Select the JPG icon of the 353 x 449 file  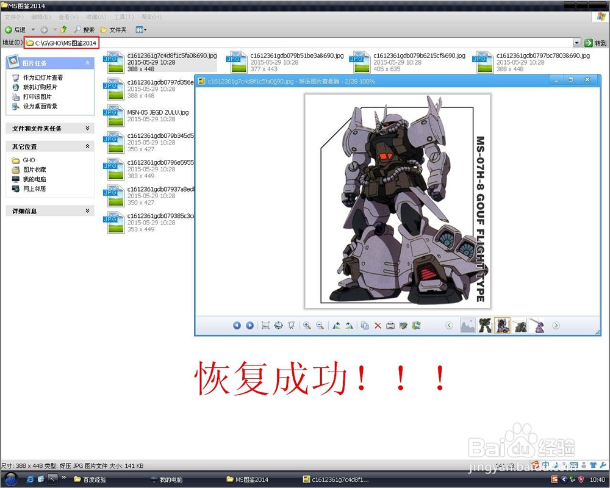click(x=113, y=222)
